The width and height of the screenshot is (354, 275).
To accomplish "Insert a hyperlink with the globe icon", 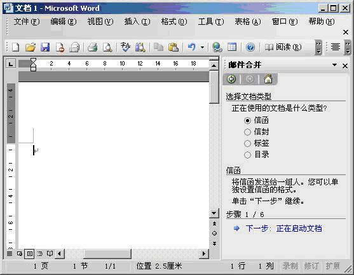I will (x=217, y=47).
